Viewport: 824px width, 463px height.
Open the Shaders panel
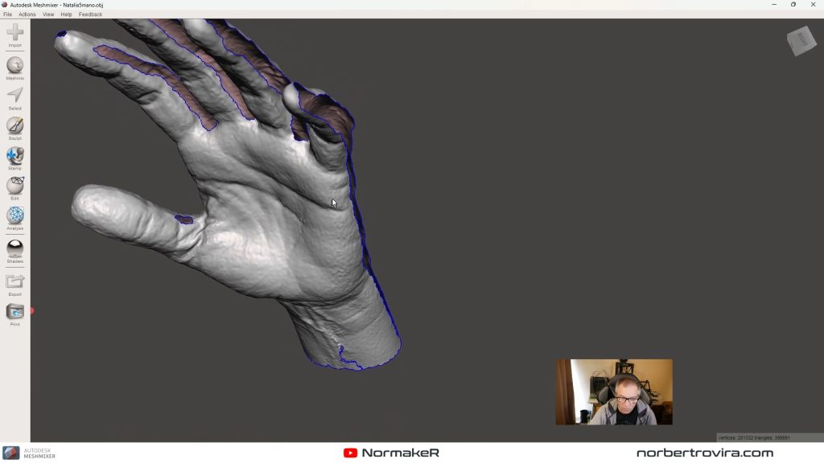[14, 248]
